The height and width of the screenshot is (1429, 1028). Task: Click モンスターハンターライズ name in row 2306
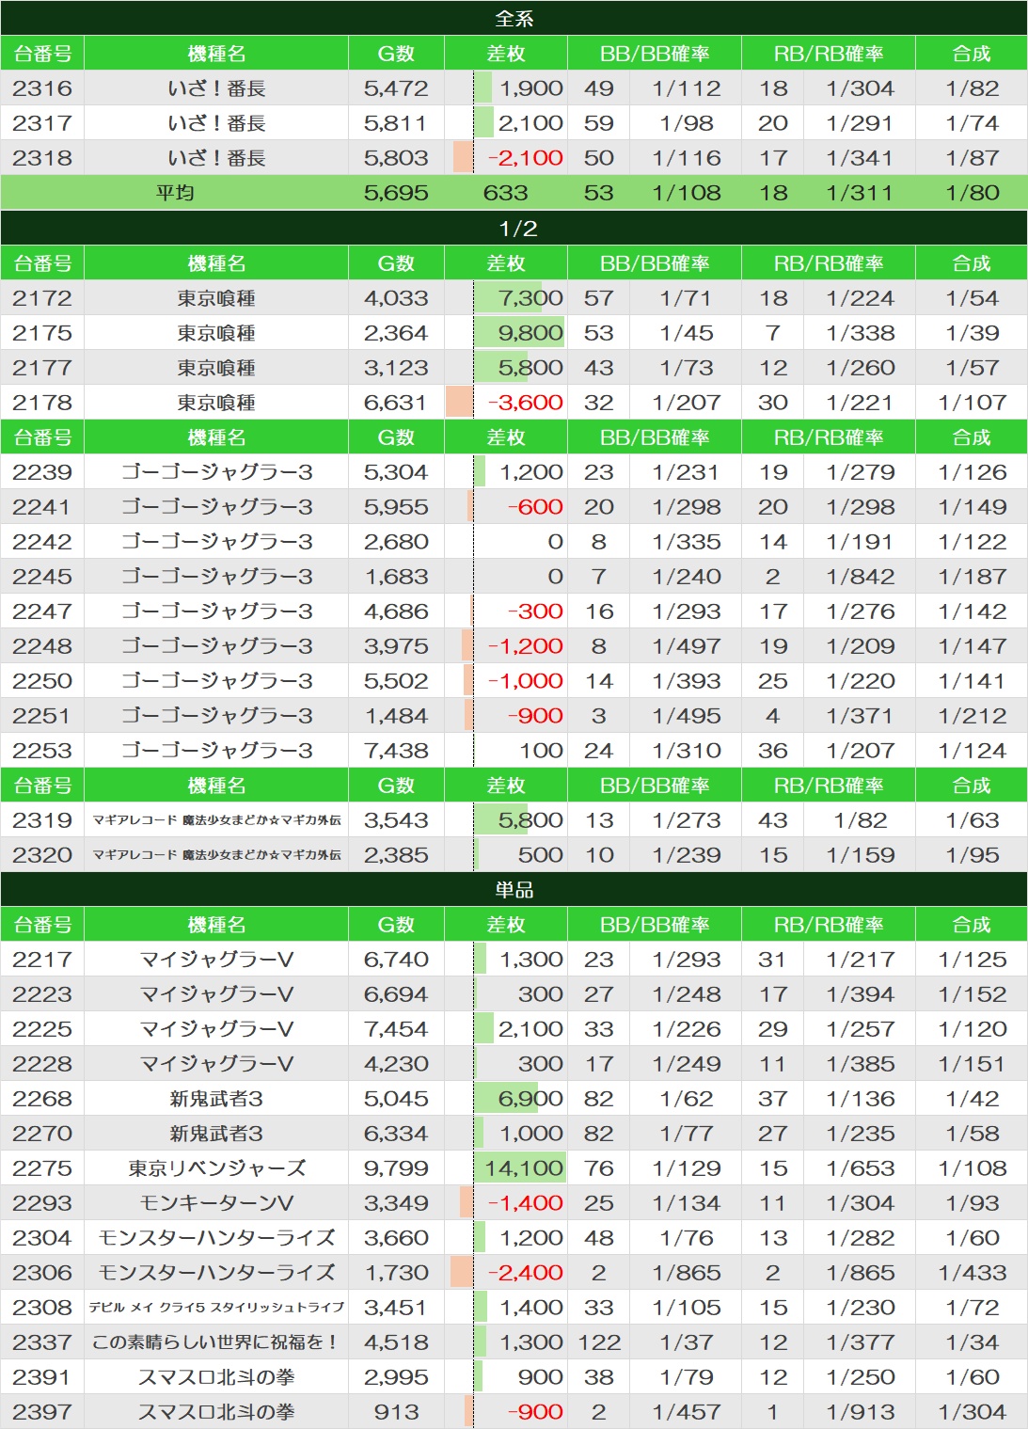click(216, 1273)
